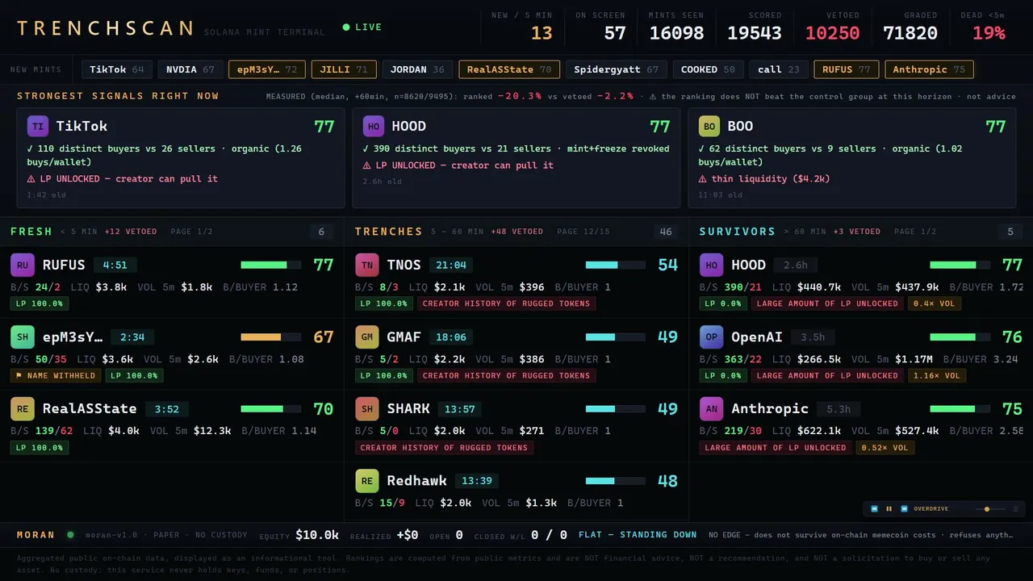Click OpenAI's LARGE AMOUNT OF LP UNLOCKED tag
1033x581 pixels.
(x=827, y=375)
